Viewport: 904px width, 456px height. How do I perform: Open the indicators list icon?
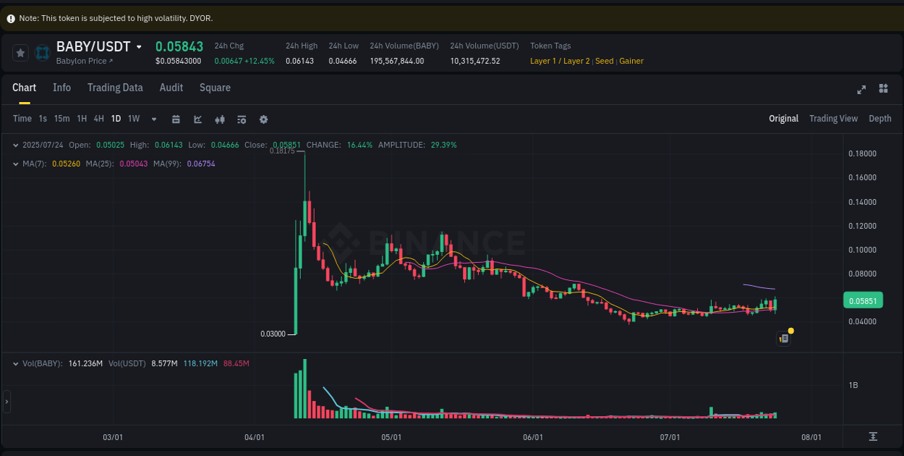(242, 119)
